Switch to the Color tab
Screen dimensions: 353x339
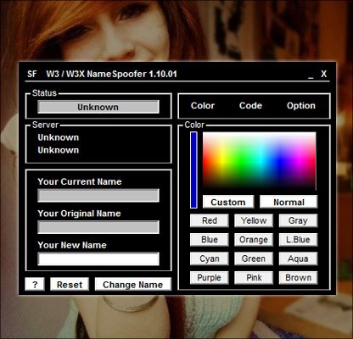(x=203, y=106)
